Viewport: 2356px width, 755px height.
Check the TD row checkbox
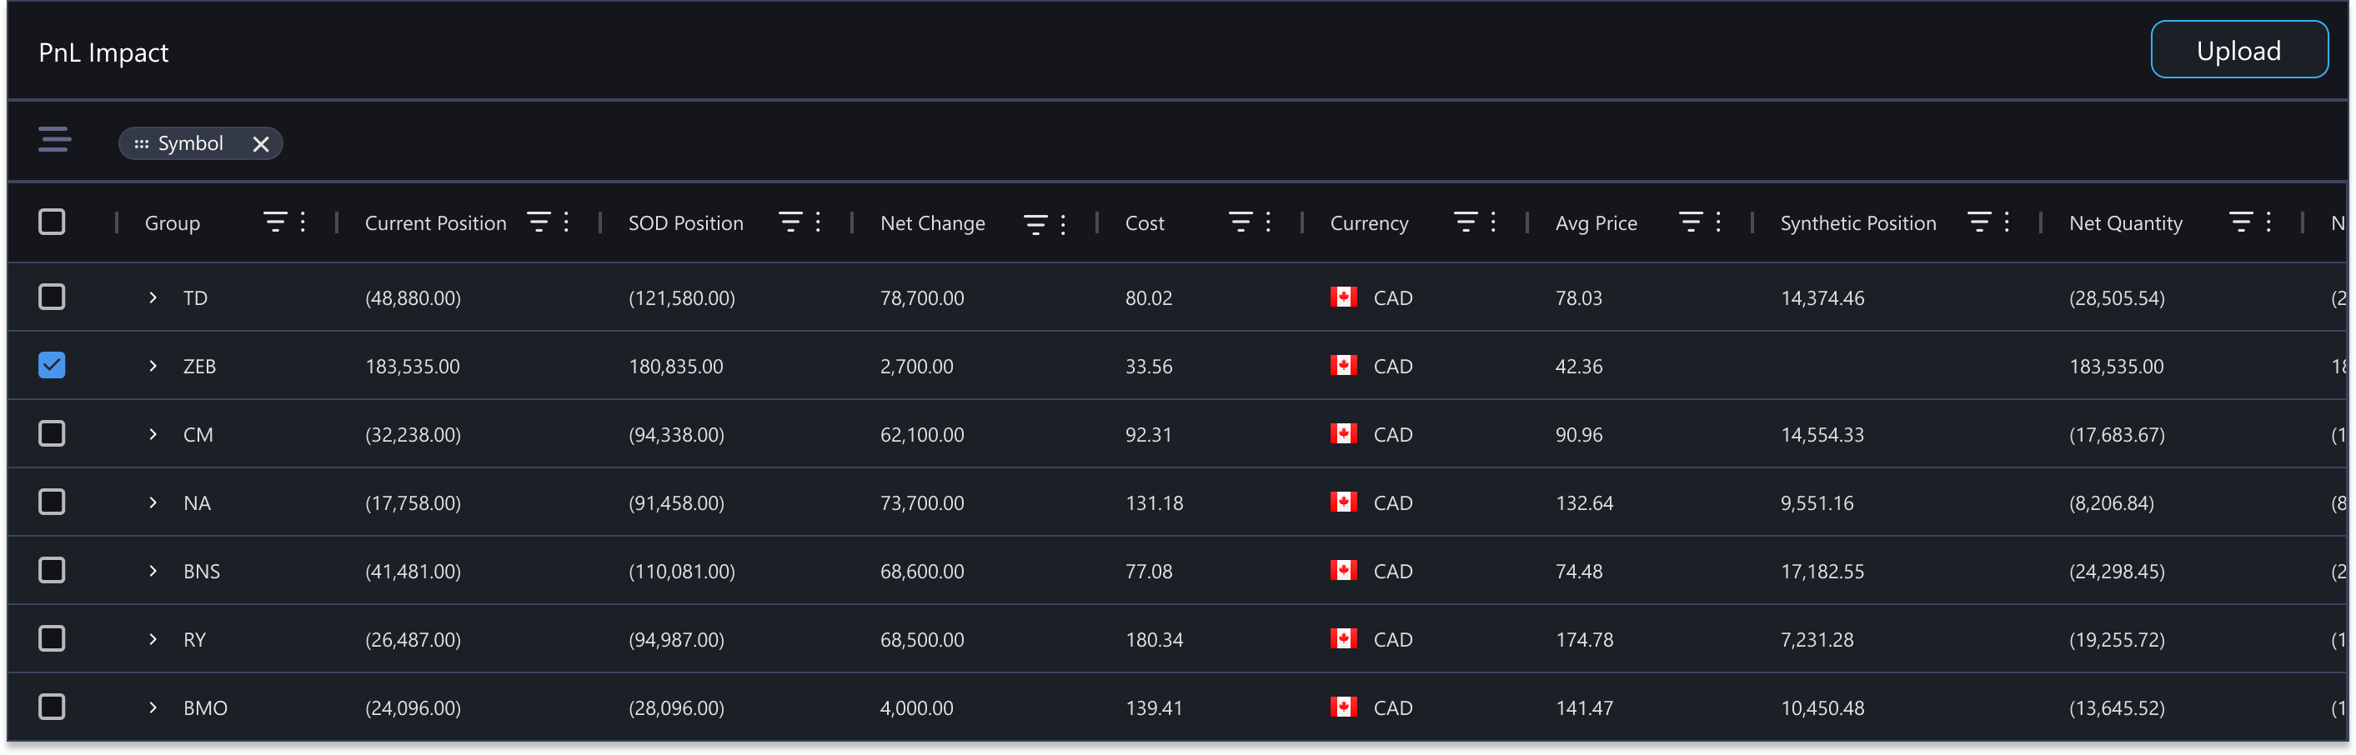tap(53, 297)
